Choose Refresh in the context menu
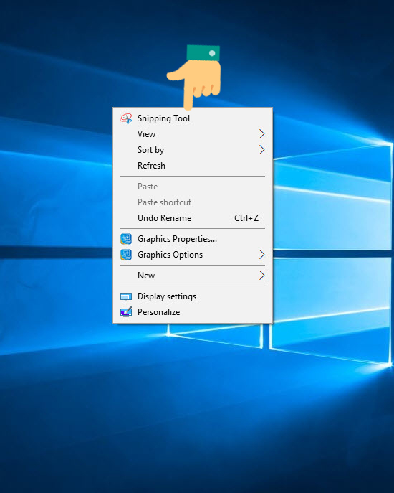Image resolution: width=394 pixels, height=493 pixels. coord(193,166)
